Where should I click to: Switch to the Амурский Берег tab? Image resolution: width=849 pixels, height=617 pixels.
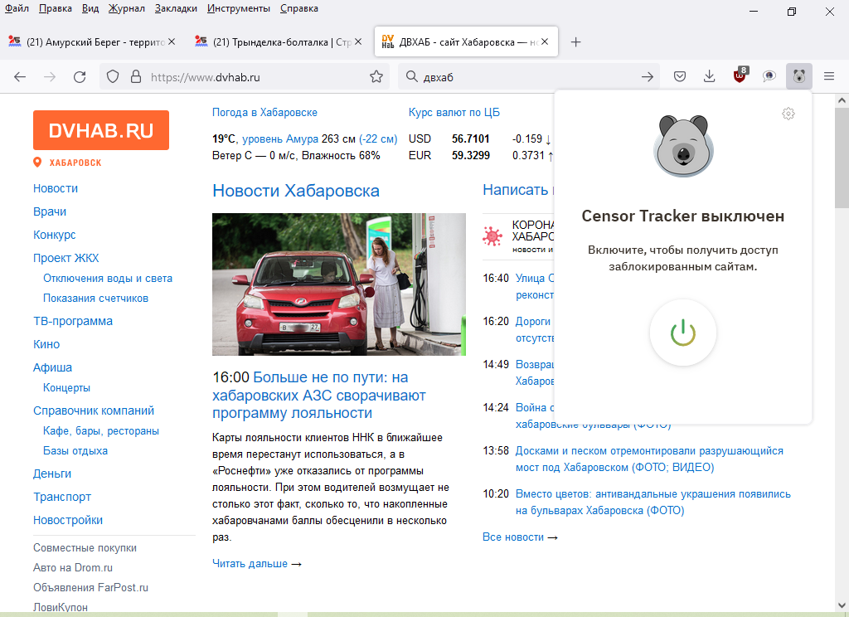pyautogui.click(x=93, y=41)
